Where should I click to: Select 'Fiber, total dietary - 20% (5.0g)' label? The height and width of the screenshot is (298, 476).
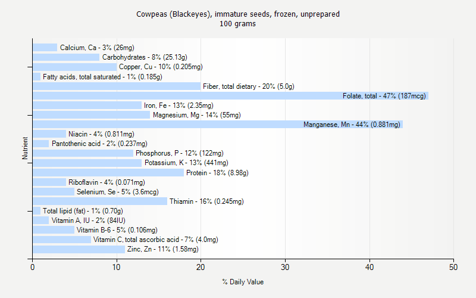[249, 86]
